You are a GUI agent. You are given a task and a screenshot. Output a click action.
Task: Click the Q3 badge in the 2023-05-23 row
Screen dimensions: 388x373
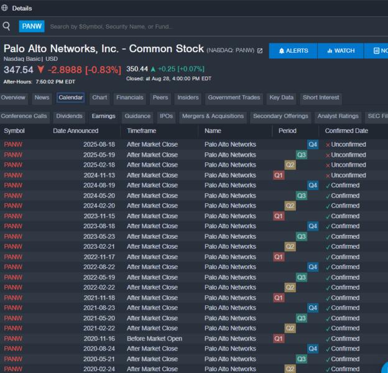[x=301, y=236]
